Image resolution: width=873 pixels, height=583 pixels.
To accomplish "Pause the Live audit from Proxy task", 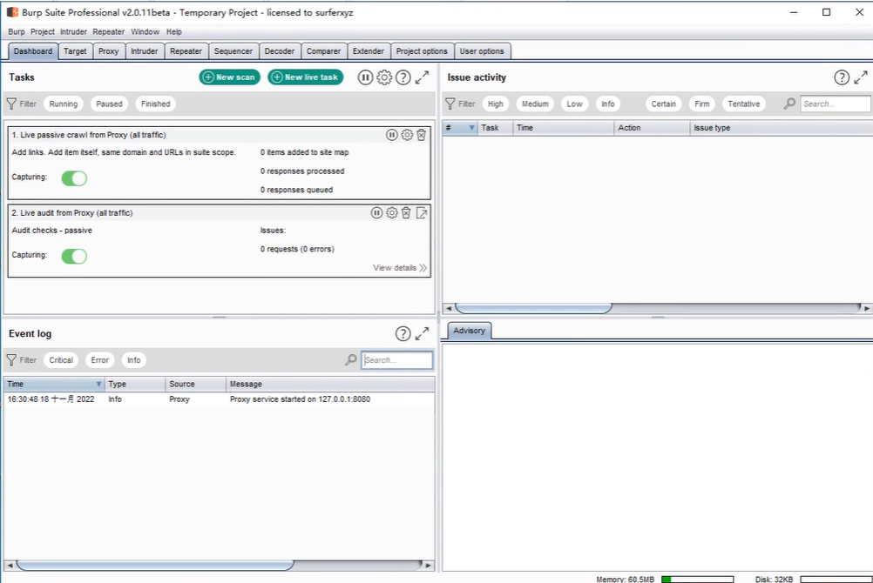I will click(377, 212).
